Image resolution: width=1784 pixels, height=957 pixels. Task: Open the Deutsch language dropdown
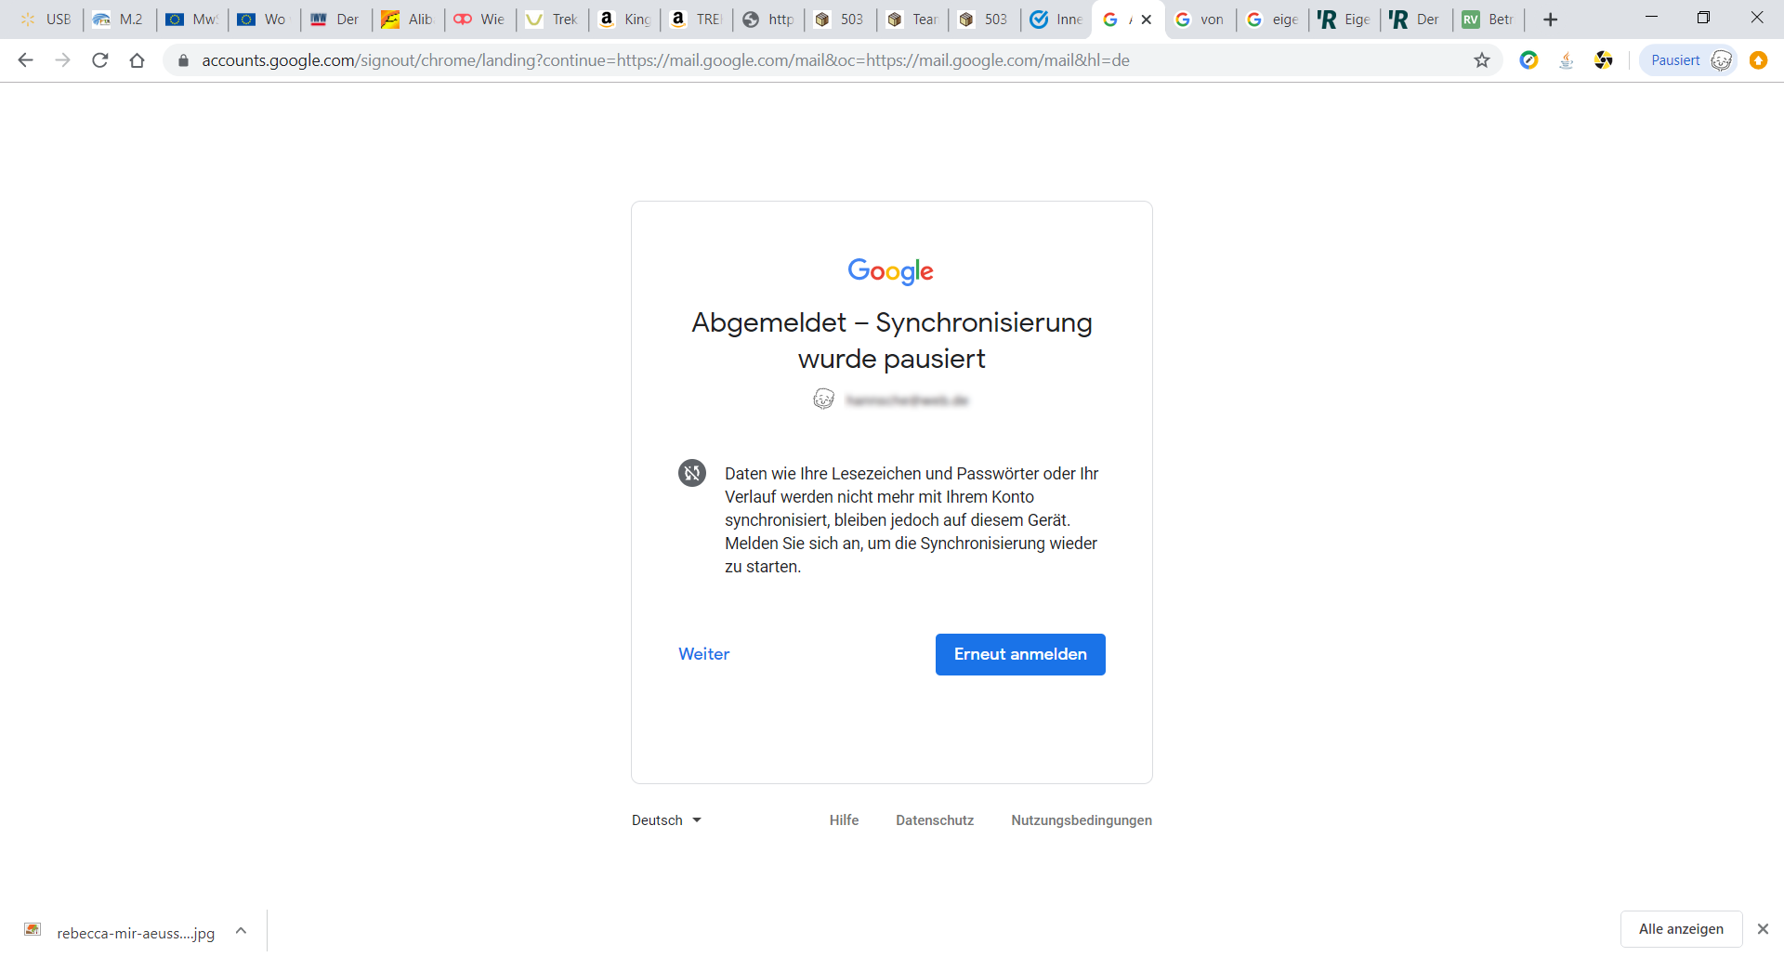coord(665,819)
